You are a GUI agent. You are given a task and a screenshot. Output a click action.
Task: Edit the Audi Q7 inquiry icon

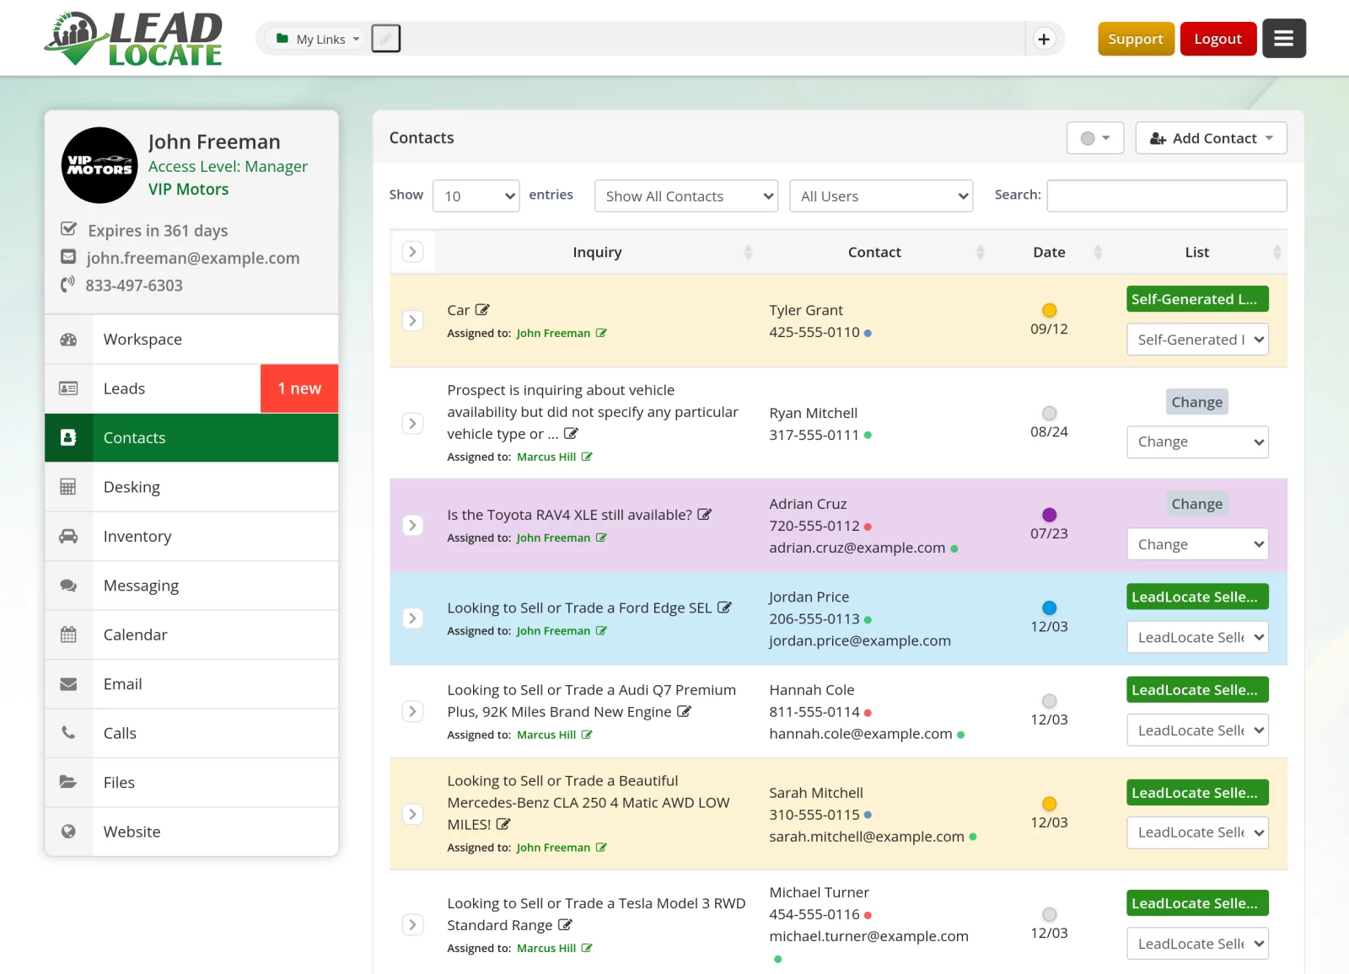tap(685, 712)
